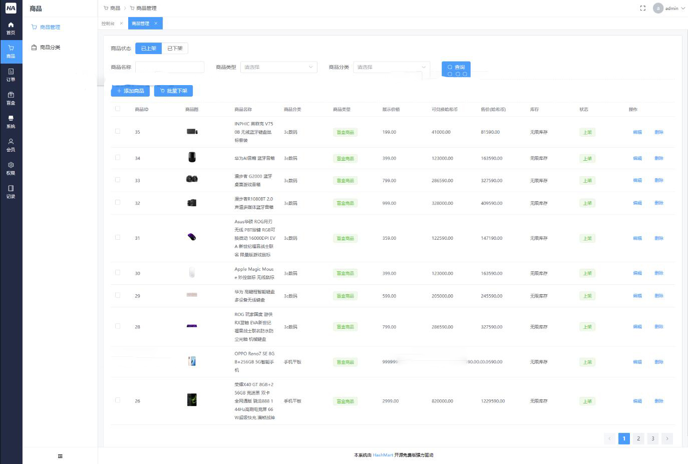The image size is (688, 464).
Task: Open the 记录 records section
Action: click(x=11, y=192)
